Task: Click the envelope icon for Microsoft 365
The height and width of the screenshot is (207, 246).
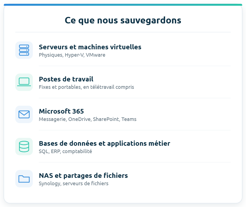Action: point(24,114)
